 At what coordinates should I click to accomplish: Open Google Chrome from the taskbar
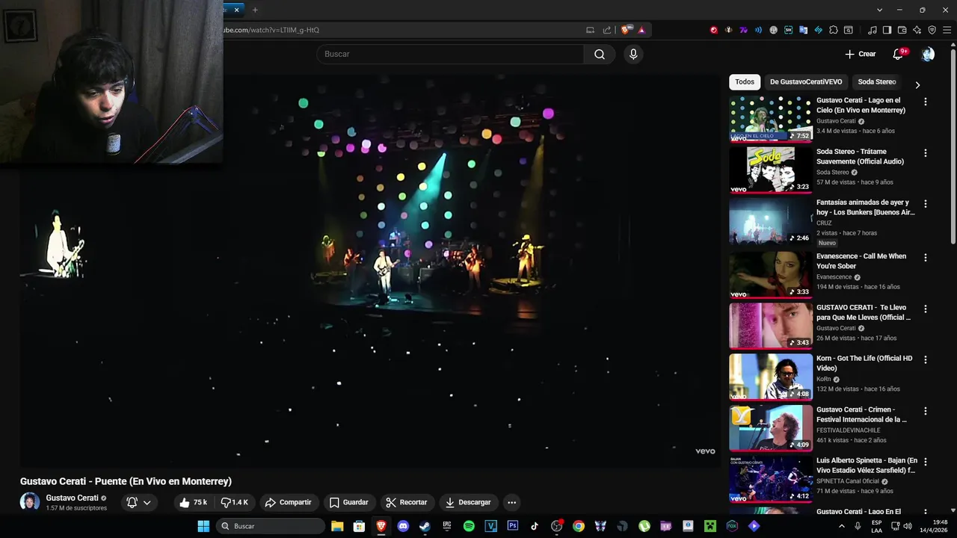[x=578, y=526]
